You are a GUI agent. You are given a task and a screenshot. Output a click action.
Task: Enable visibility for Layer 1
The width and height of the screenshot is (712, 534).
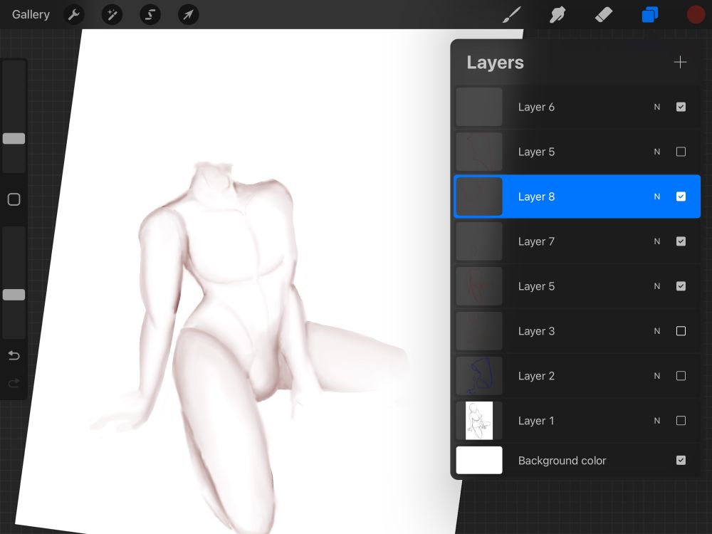pyautogui.click(x=681, y=421)
